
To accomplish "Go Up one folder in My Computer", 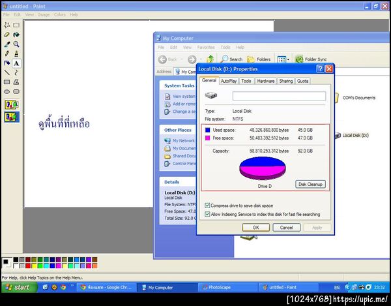I will click(210, 59).
